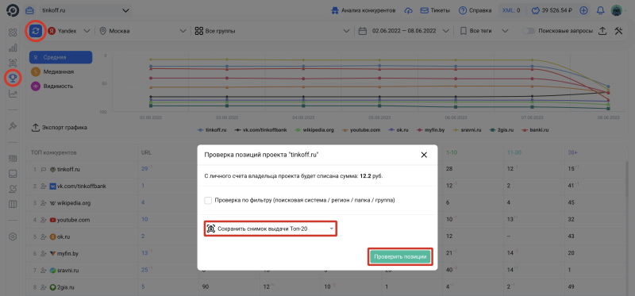The height and width of the screenshot is (296, 635).
Task: Click the location pin next to Москва
Action: point(103,31)
